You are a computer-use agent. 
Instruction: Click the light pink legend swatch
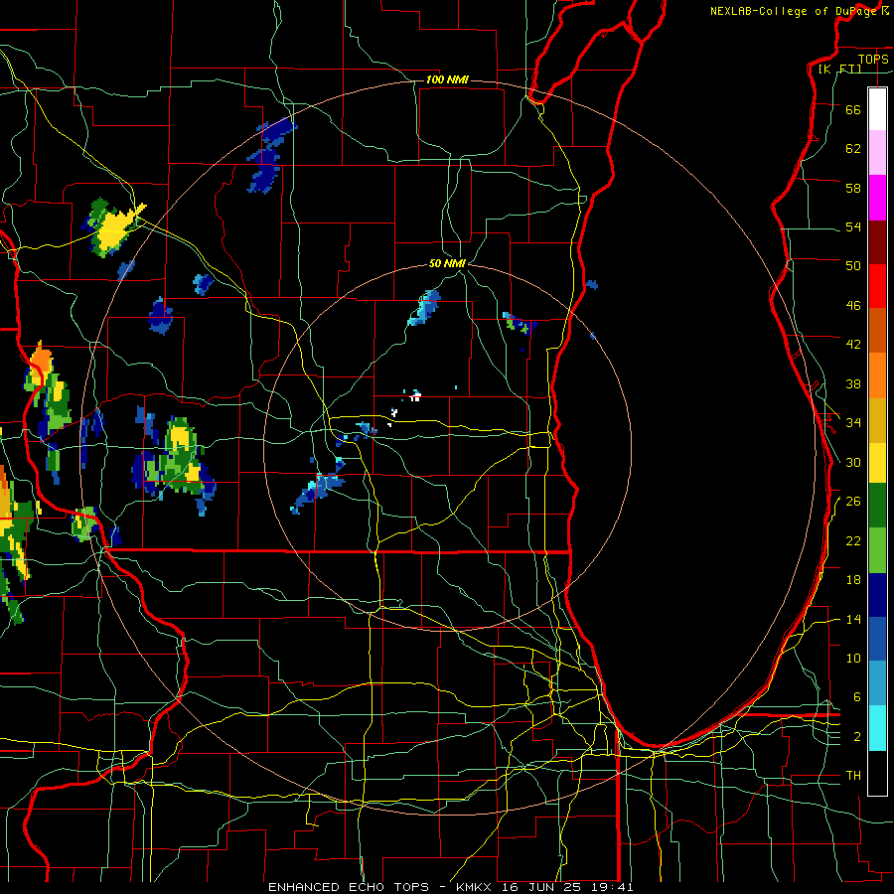coord(877,152)
